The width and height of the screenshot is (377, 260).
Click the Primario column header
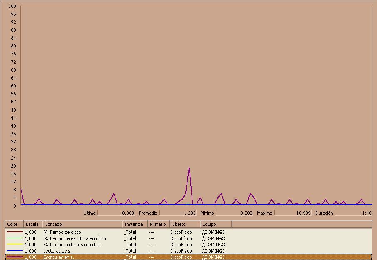pos(158,224)
